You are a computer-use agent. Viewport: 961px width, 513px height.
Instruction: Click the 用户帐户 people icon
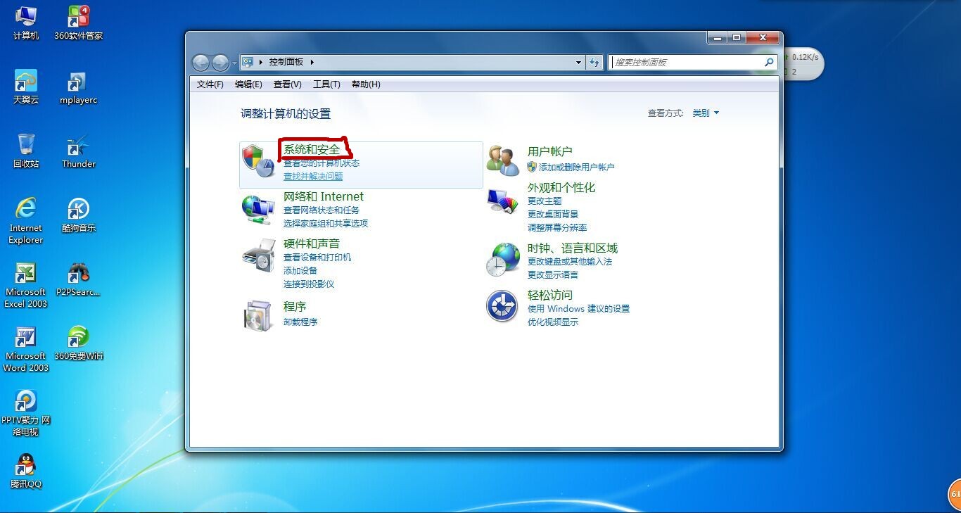point(502,160)
